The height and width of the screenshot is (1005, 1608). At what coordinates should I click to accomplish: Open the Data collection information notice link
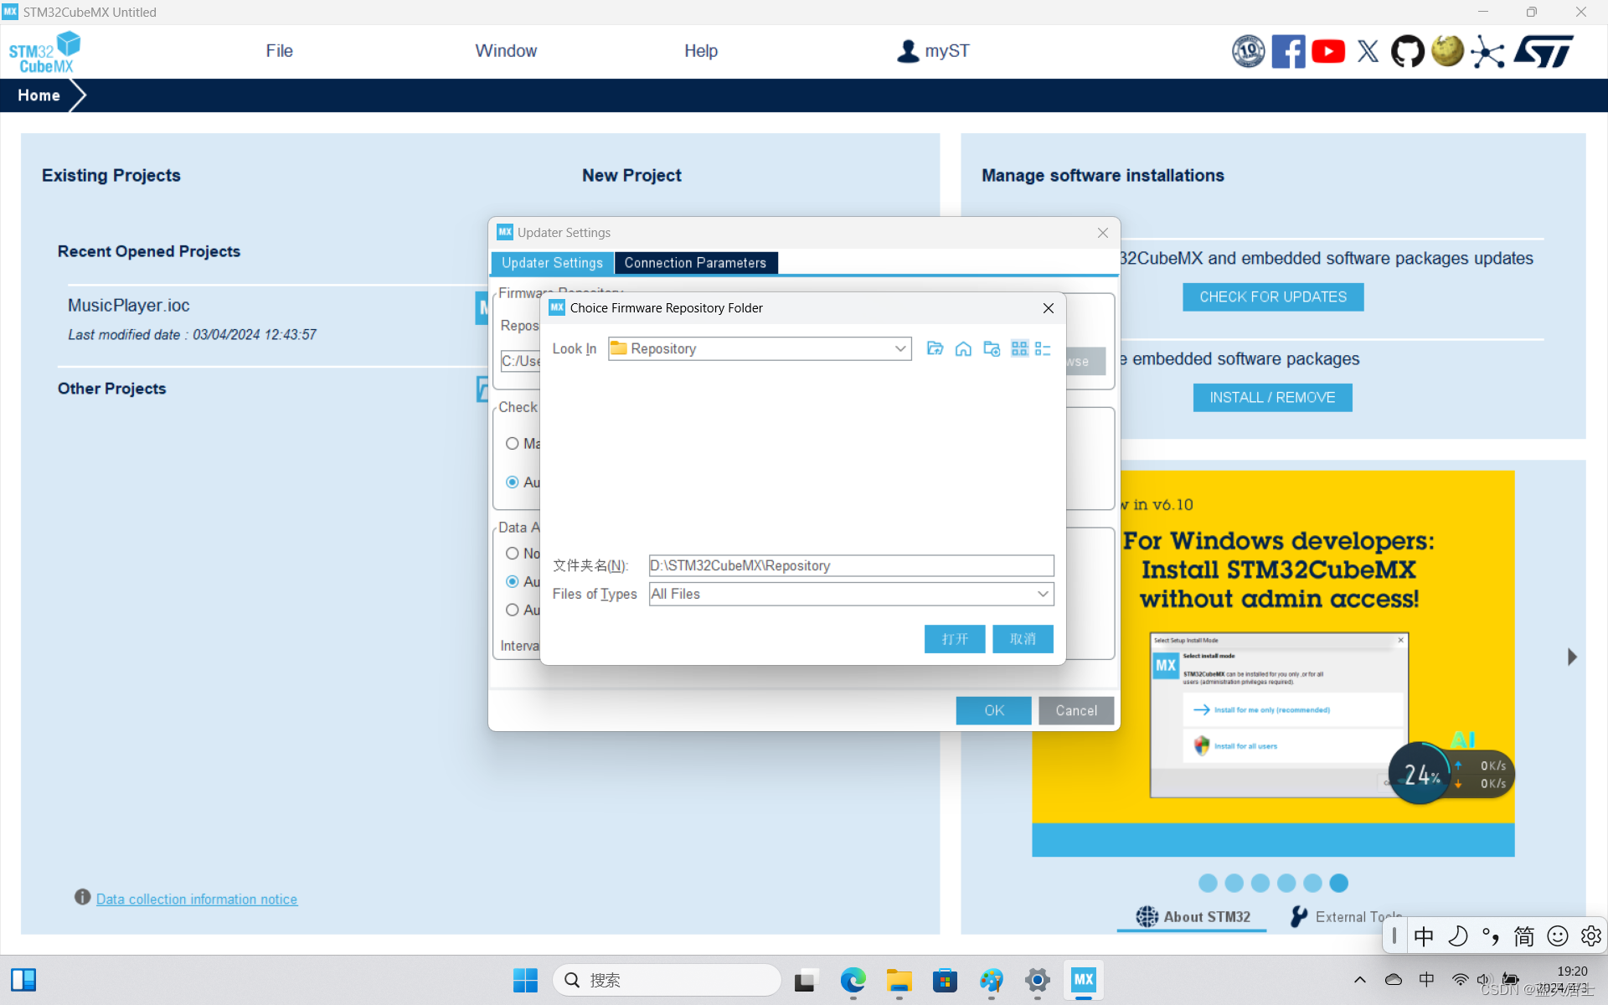pos(197,899)
